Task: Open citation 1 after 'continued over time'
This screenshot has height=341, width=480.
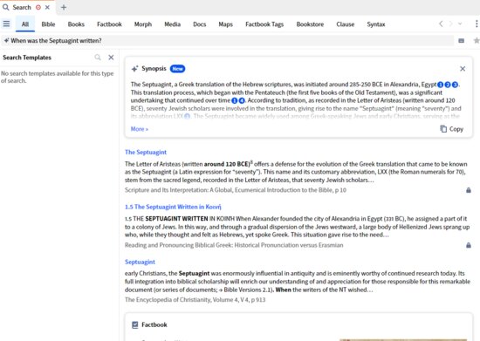Action: 235,100
